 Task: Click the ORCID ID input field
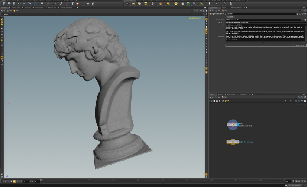click(266, 23)
